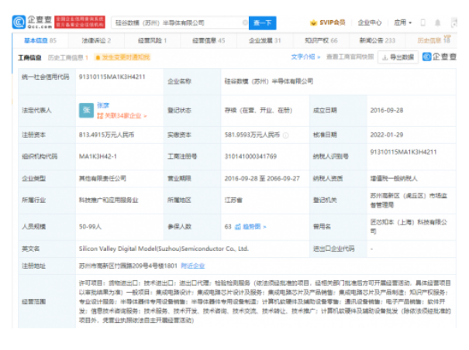Switch to 法律诉讼 tab
The width and height of the screenshot is (469, 350).
pos(96,40)
